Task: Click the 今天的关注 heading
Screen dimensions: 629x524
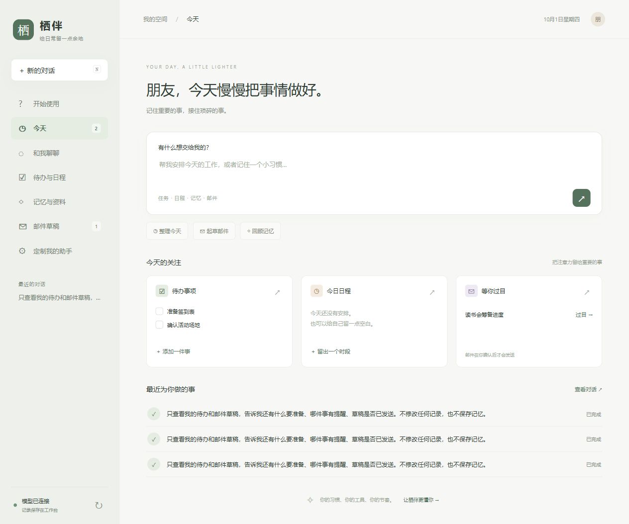Action: (164, 262)
